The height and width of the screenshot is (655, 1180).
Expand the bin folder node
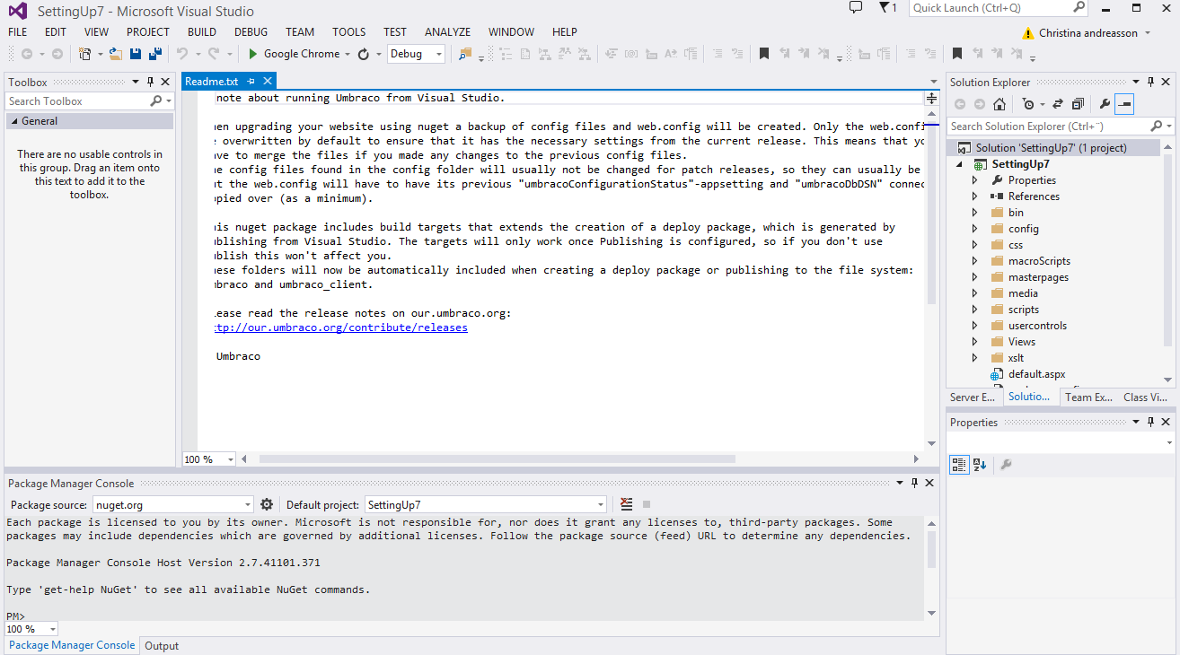click(x=975, y=213)
